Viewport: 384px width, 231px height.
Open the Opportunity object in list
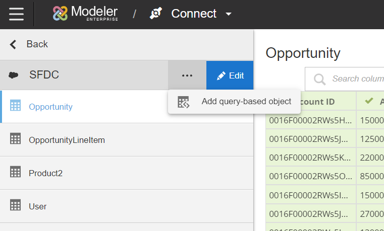tap(50, 107)
